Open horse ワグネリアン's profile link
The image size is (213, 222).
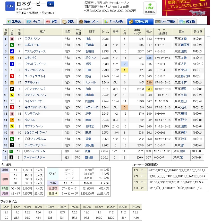(32, 39)
